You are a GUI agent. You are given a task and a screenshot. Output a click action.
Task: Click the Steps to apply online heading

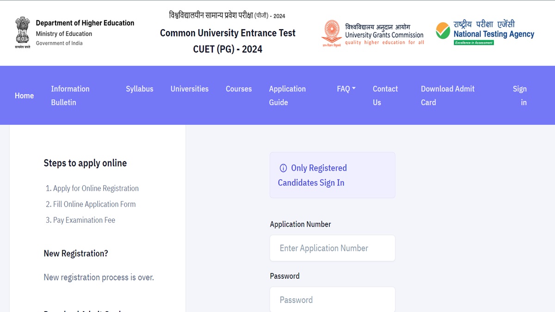click(x=85, y=163)
